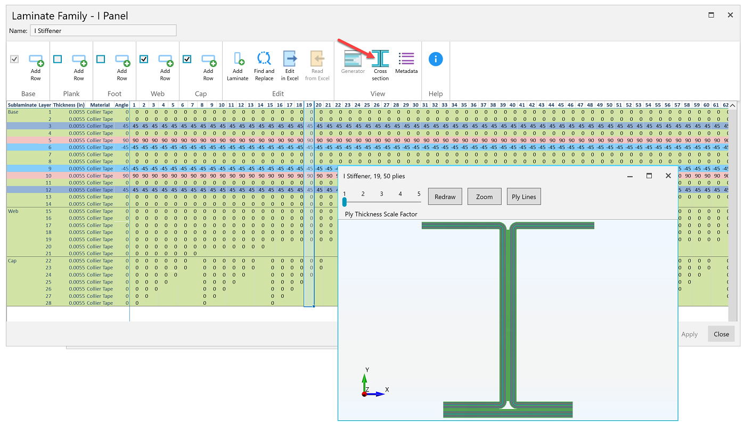Click layer number 28 cell
This screenshot has width=744, height=425.
pyautogui.click(x=48, y=303)
